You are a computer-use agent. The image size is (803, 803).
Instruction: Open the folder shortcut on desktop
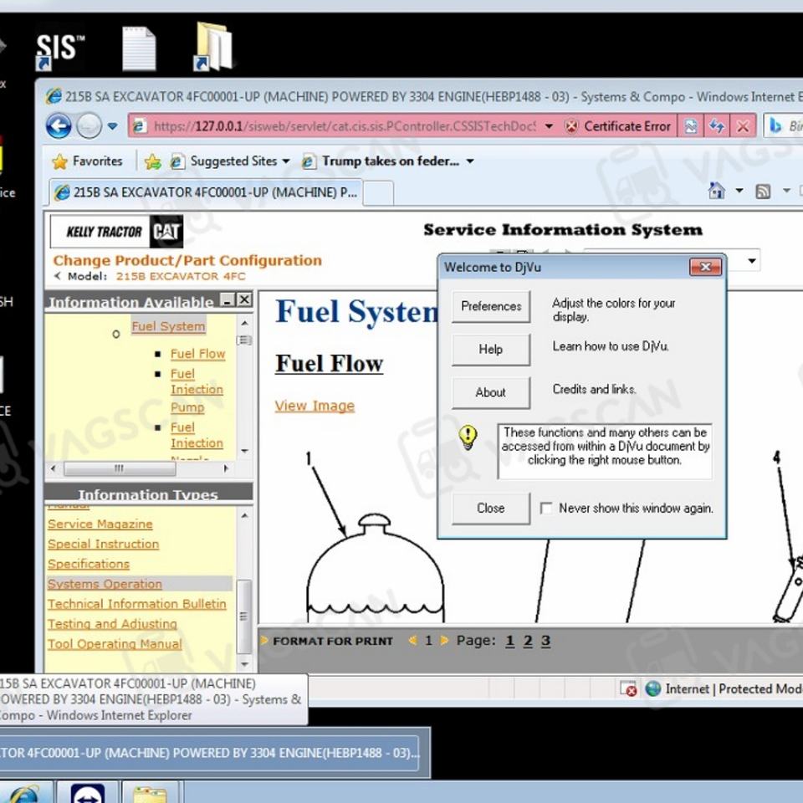213,47
